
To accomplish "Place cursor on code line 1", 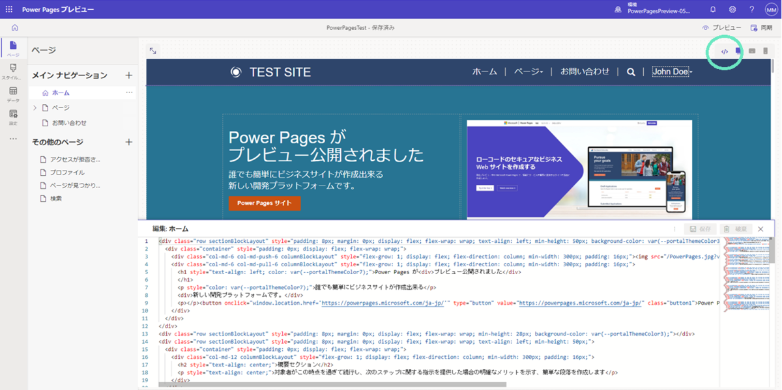I will tap(440, 241).
